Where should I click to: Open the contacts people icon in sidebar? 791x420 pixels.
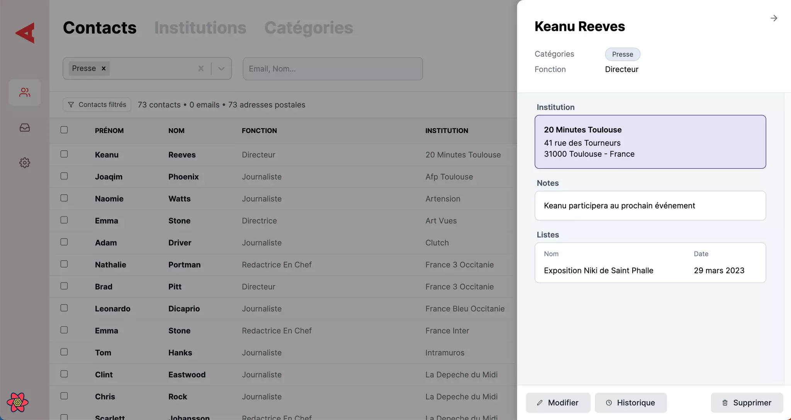coord(25,92)
